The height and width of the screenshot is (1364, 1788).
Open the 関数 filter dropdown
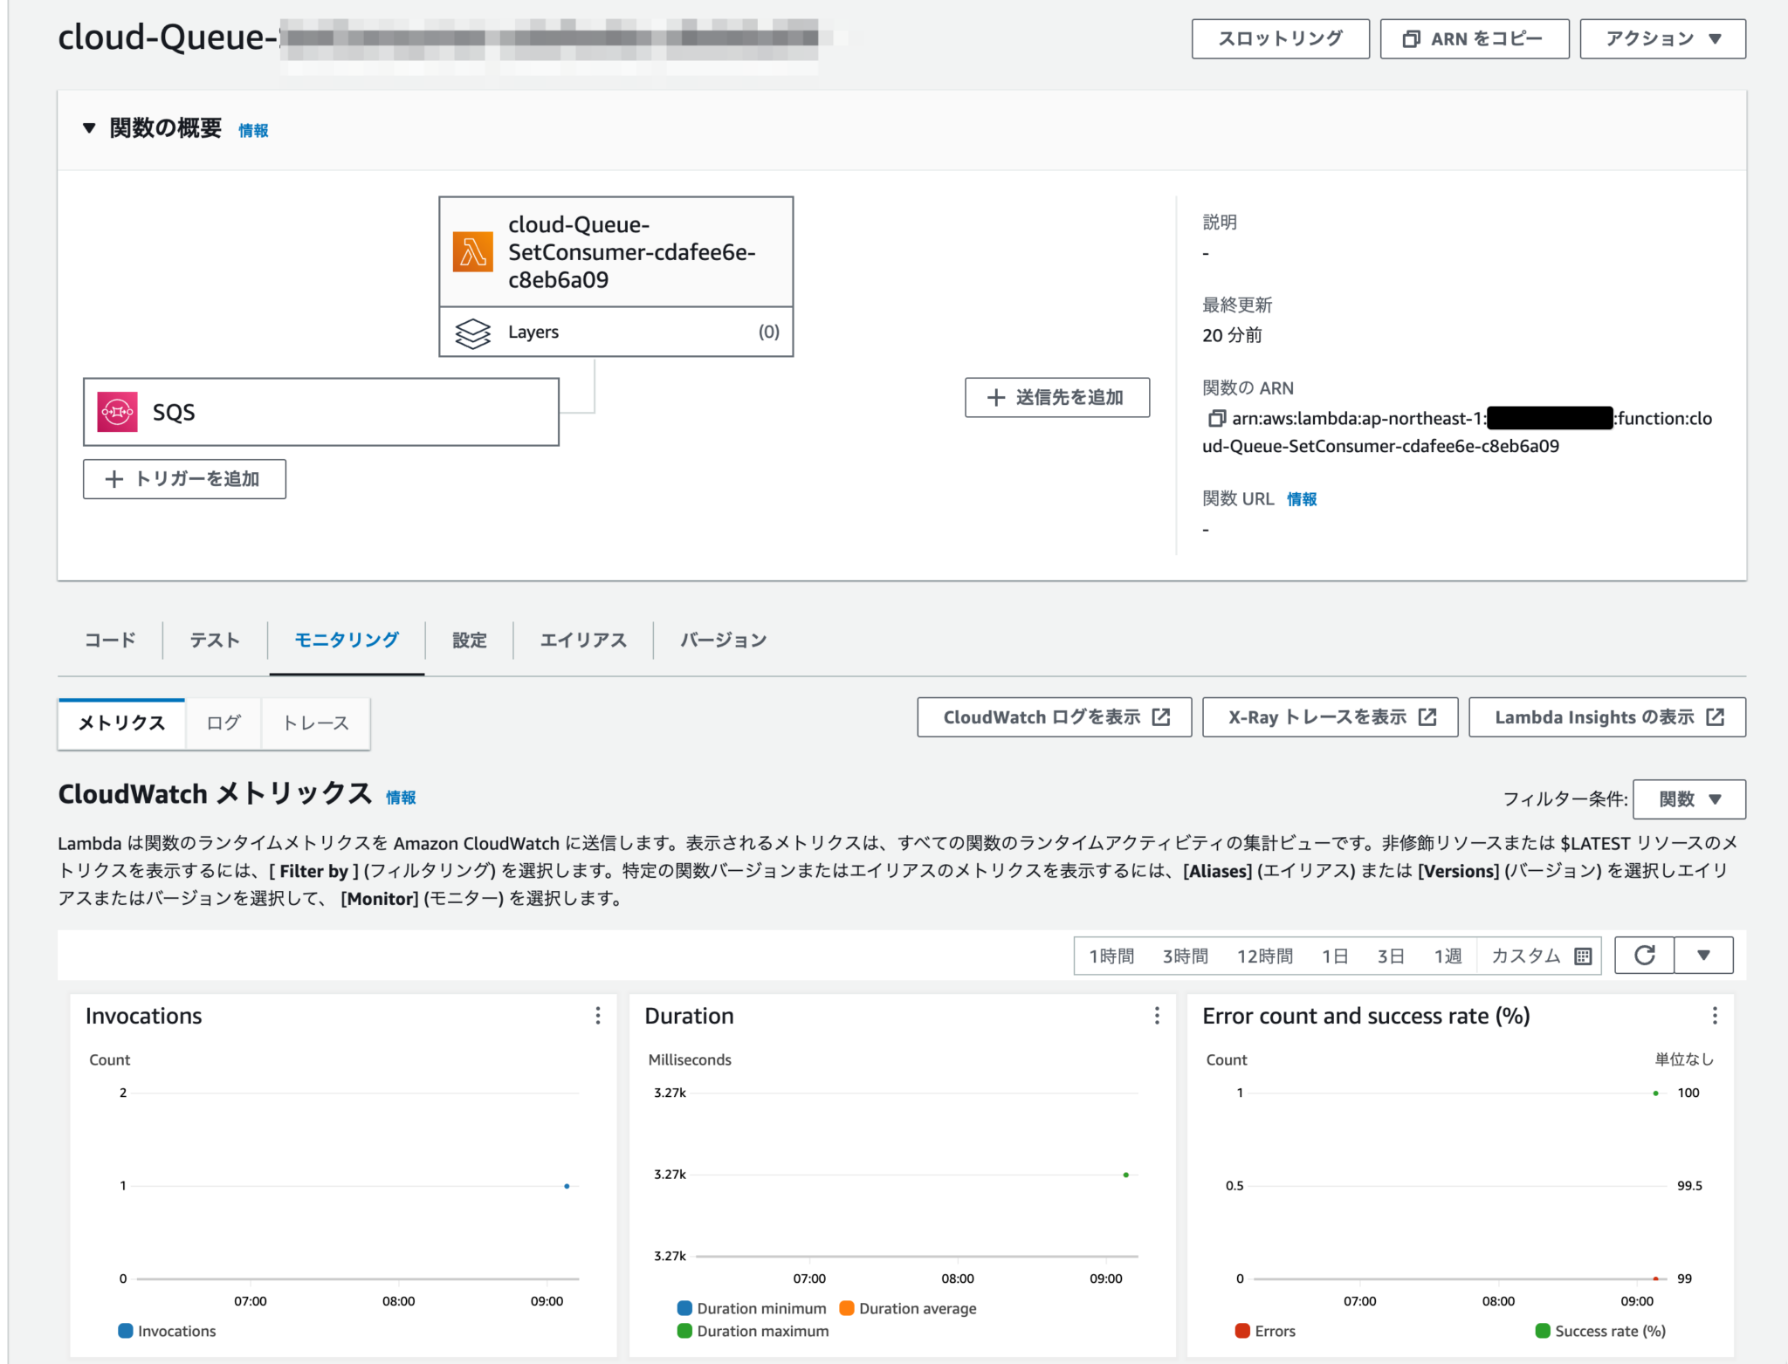click(1688, 799)
